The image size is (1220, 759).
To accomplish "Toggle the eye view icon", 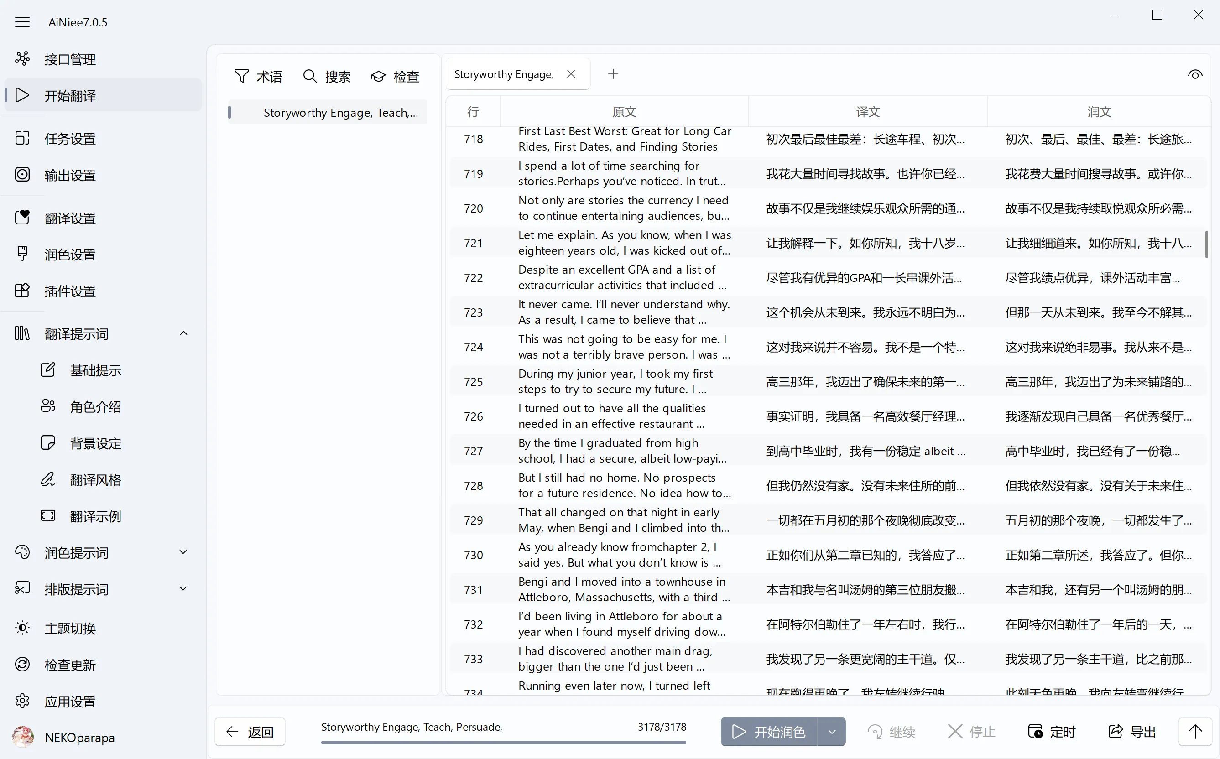I will pyautogui.click(x=1195, y=75).
